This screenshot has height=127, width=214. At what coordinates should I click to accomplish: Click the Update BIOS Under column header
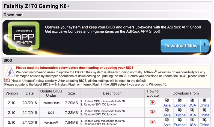(x=51, y=93)
